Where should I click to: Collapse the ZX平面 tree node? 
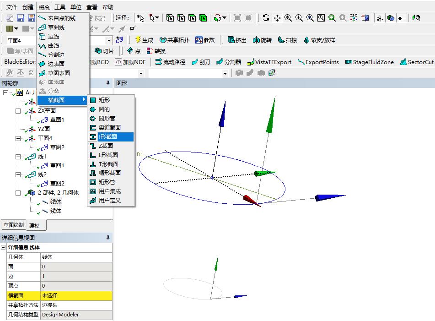pos(18,110)
